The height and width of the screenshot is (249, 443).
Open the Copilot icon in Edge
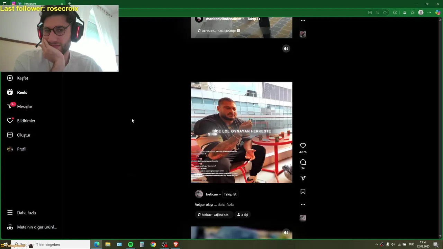point(438,12)
